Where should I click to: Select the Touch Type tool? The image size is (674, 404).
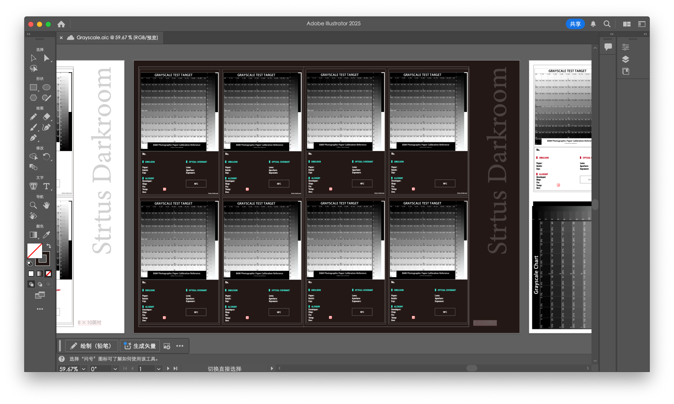33,186
